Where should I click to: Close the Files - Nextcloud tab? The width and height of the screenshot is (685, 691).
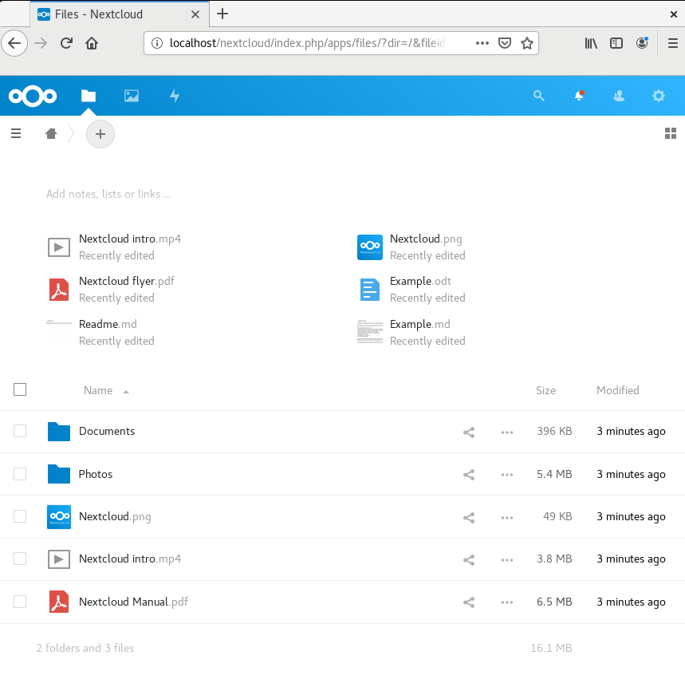195,14
